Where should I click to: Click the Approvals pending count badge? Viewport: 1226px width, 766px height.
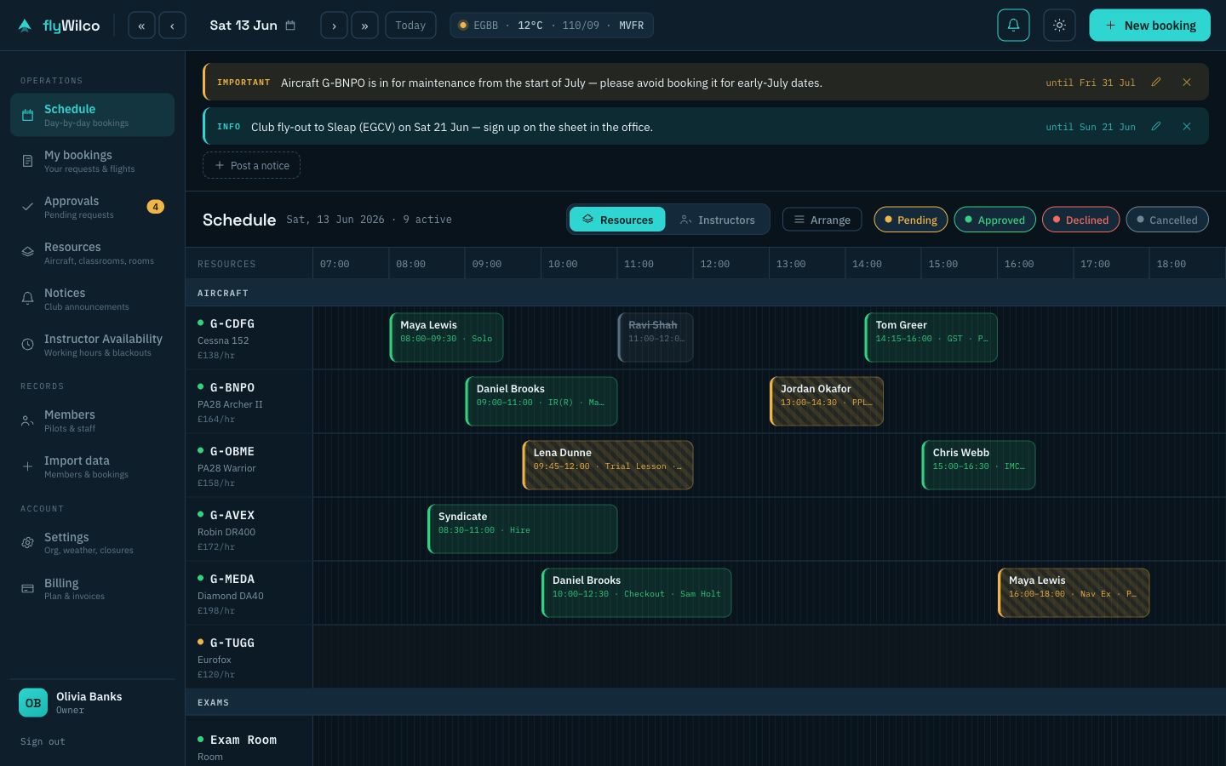[x=155, y=207]
